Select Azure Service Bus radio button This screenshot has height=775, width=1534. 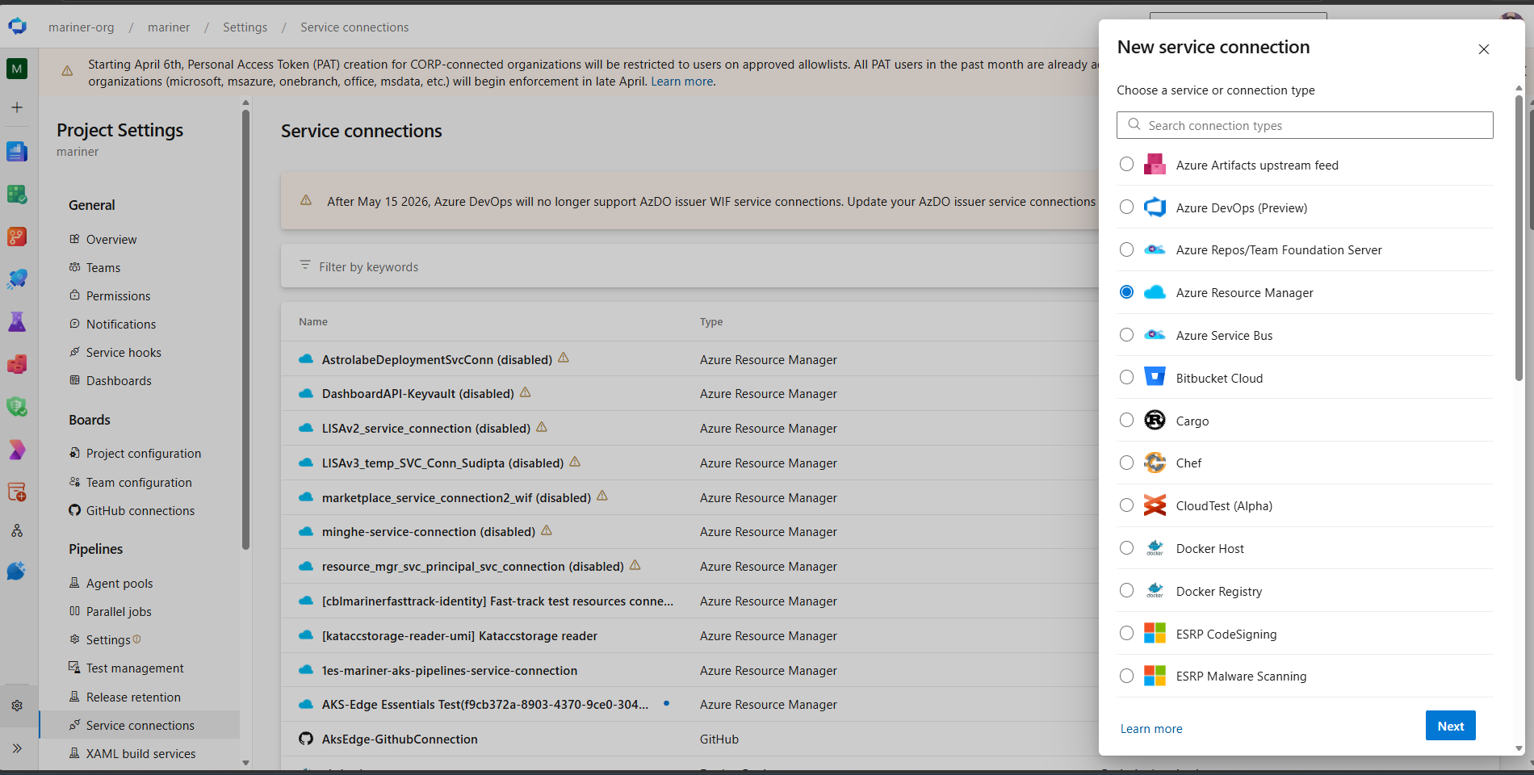(x=1126, y=334)
